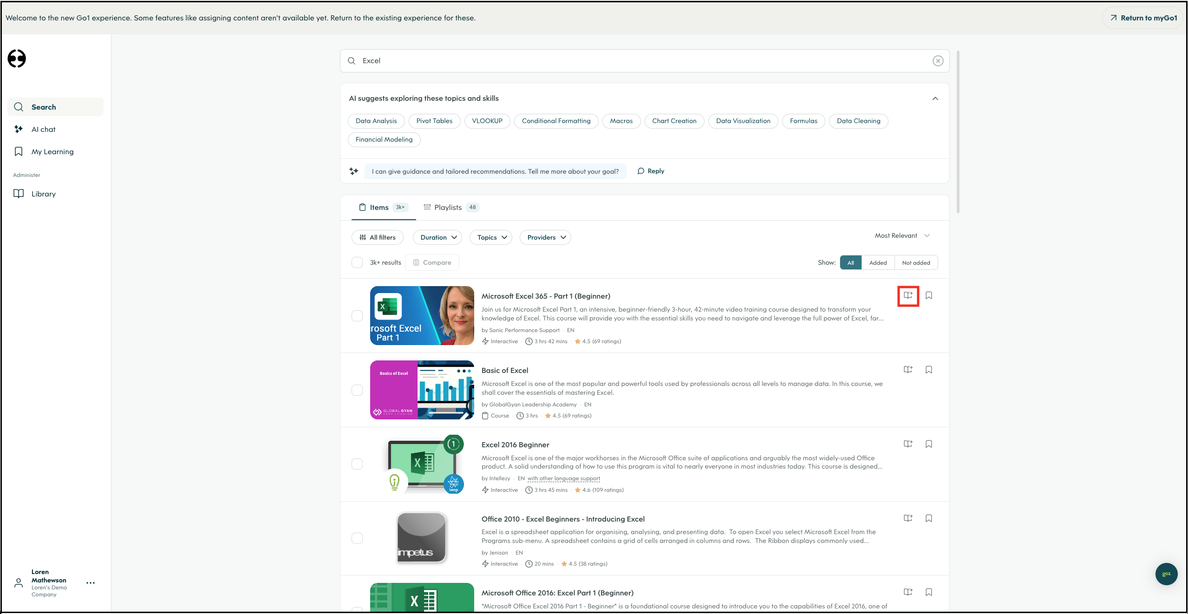Open the Duration filter dropdown
Image resolution: width=1188 pixels, height=614 pixels.
[437, 237]
